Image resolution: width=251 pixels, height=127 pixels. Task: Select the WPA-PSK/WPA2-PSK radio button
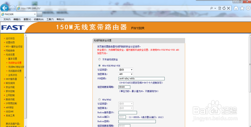(x=99, y=66)
